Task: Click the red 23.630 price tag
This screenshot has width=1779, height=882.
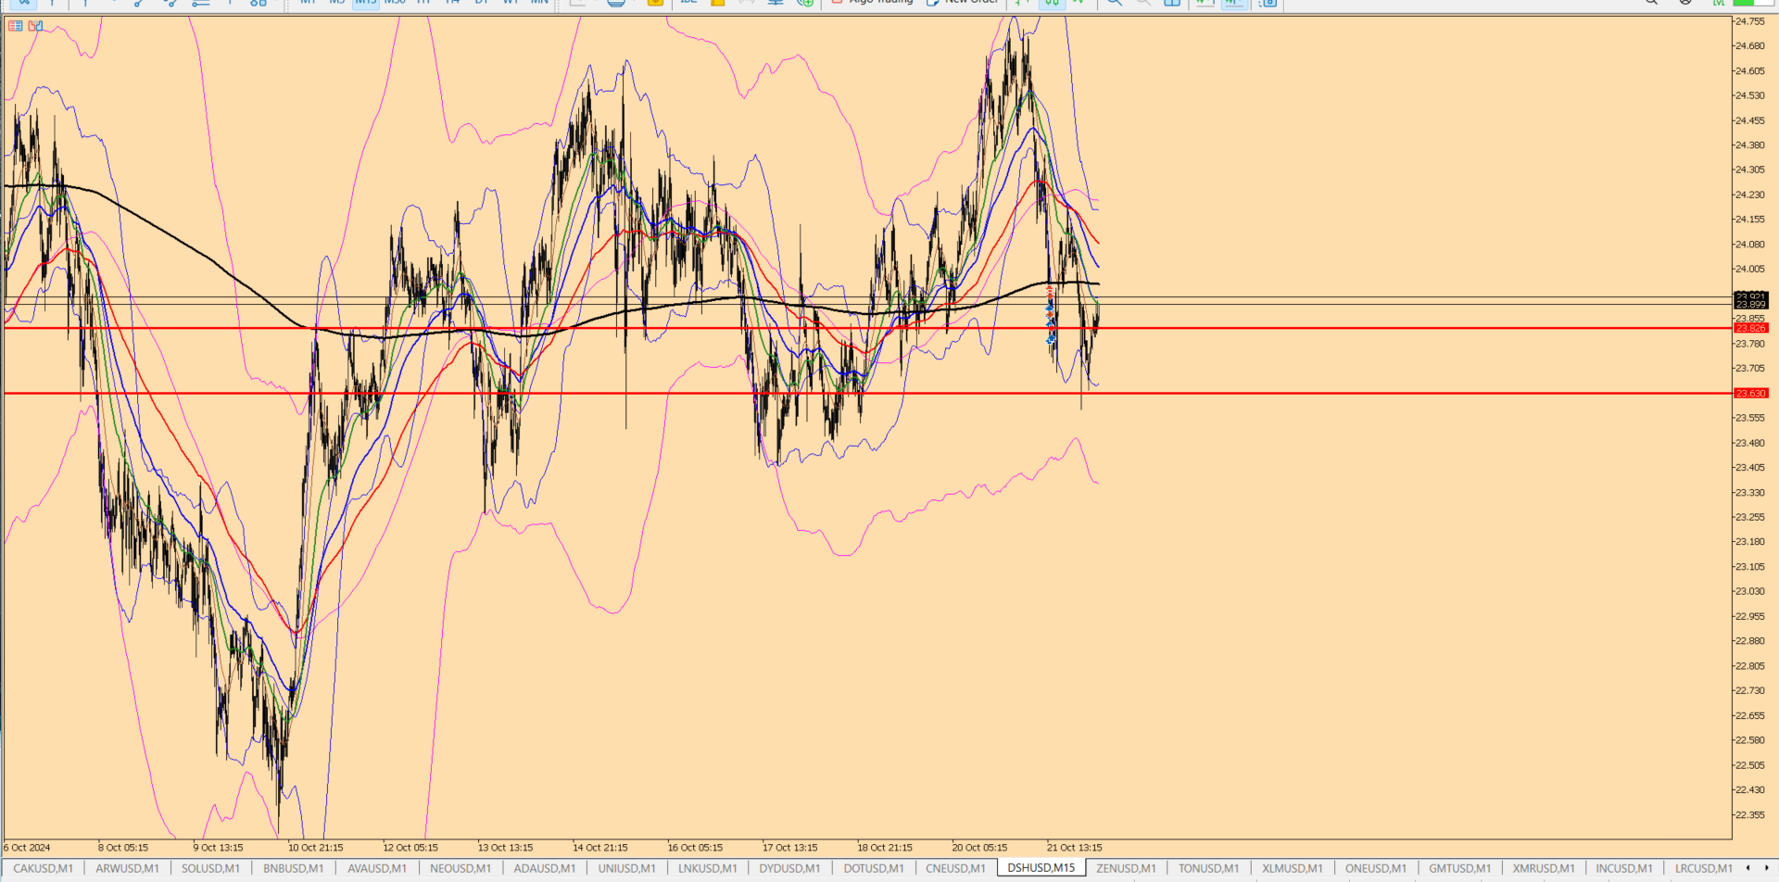Action: pyautogui.click(x=1750, y=394)
